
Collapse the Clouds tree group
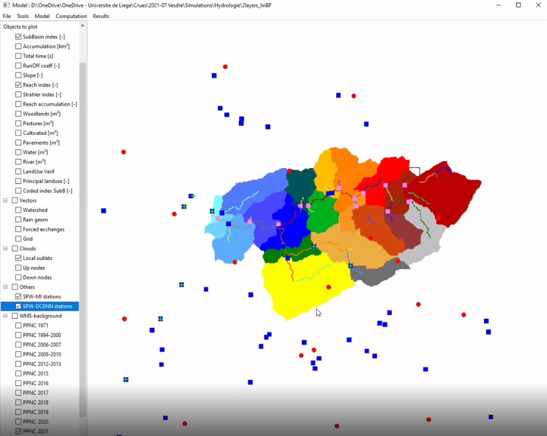click(6, 249)
